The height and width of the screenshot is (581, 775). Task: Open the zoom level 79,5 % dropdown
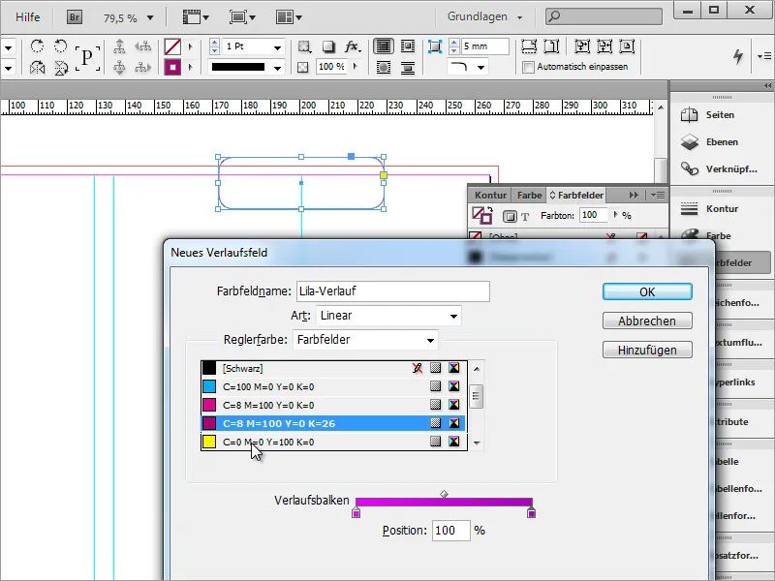pos(150,18)
